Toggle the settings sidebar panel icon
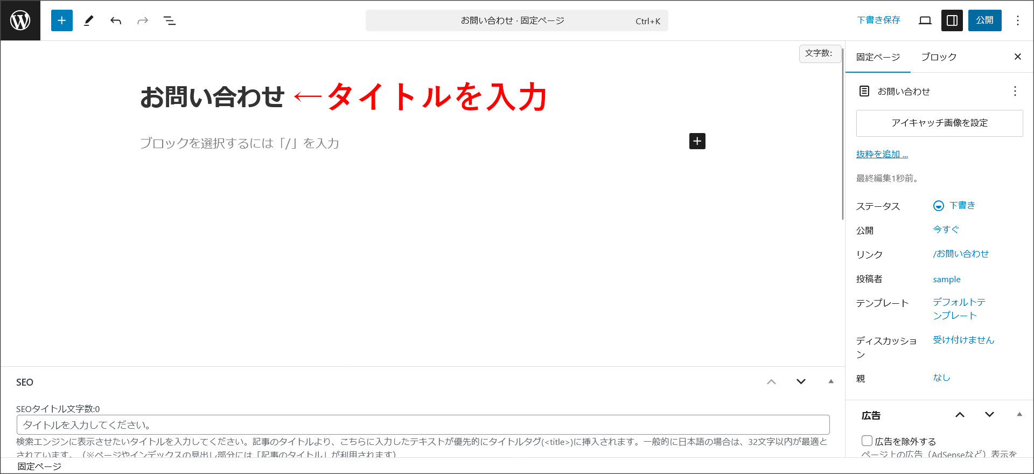The image size is (1034, 474). 952,20
